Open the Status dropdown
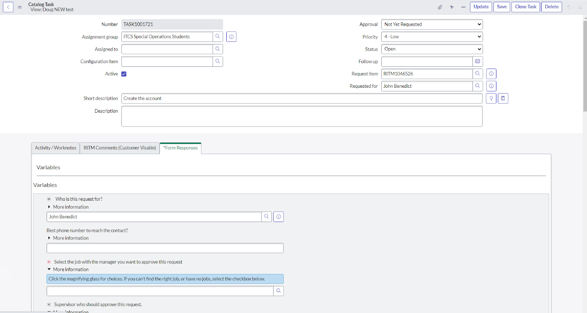The image size is (587, 313). pyautogui.click(x=432, y=49)
